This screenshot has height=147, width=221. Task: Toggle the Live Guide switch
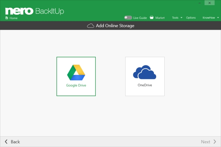tap(128, 18)
